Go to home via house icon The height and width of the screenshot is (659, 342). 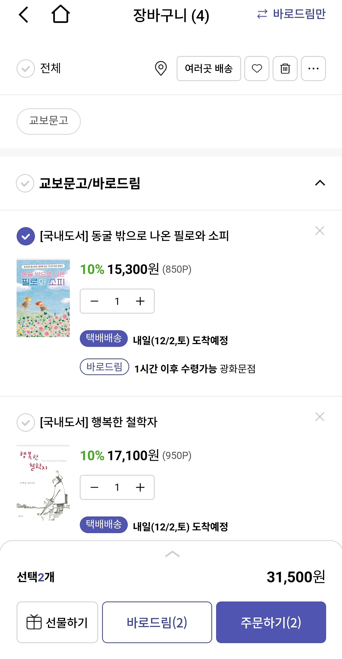tap(61, 14)
